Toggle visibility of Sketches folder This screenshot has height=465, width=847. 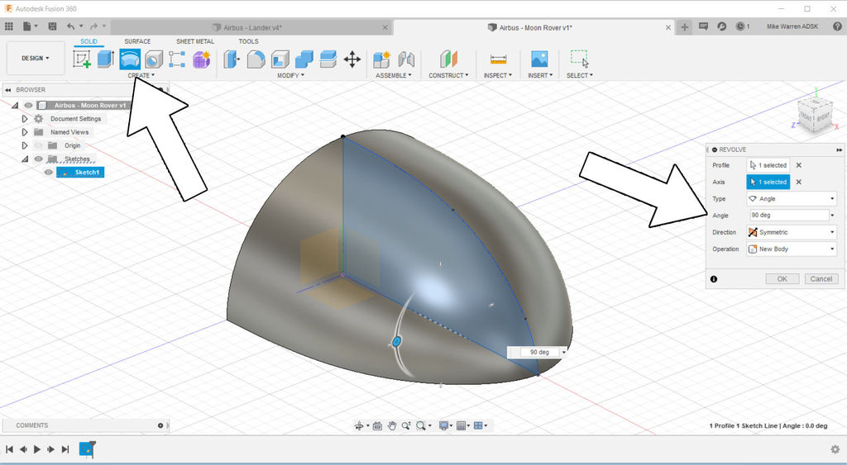pos(38,159)
